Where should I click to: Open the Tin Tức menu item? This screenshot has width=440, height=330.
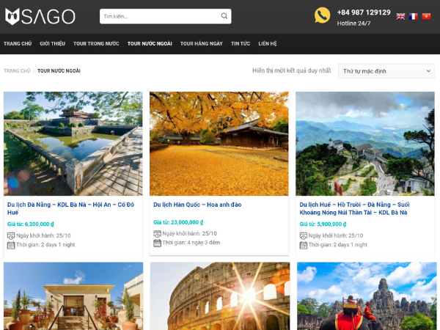pos(241,44)
